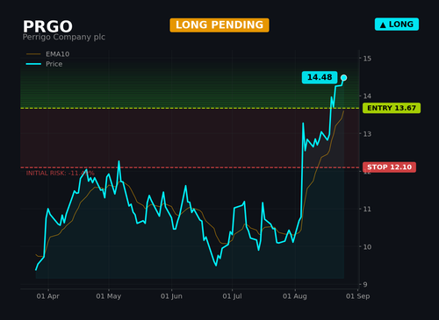Click the cyan Price legend line swatch
Viewport: 439px width, 320px height.
tap(33, 64)
